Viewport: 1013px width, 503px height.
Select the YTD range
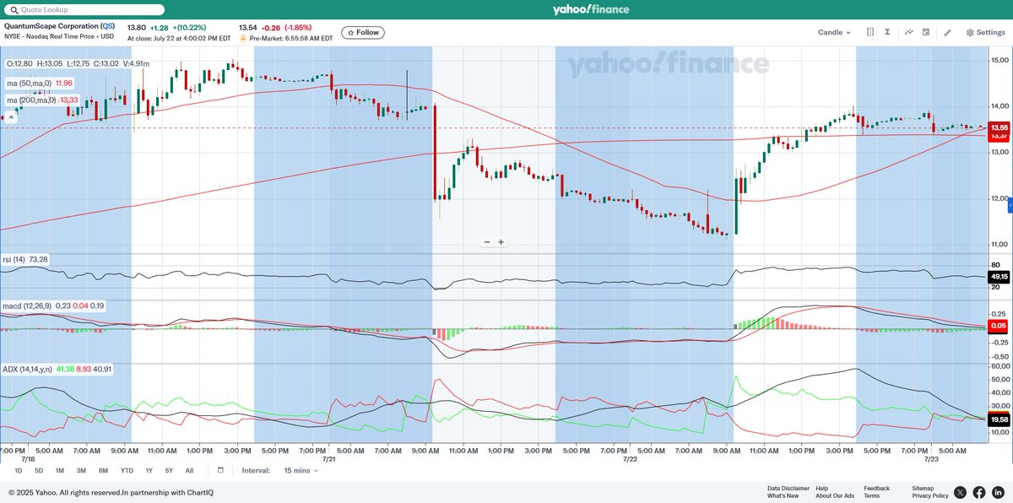click(127, 470)
